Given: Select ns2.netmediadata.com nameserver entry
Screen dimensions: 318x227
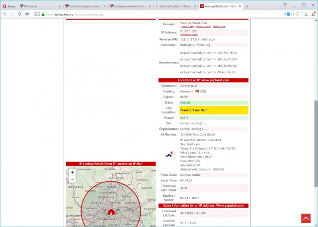Looking at the screenshot, I should pos(209,66).
